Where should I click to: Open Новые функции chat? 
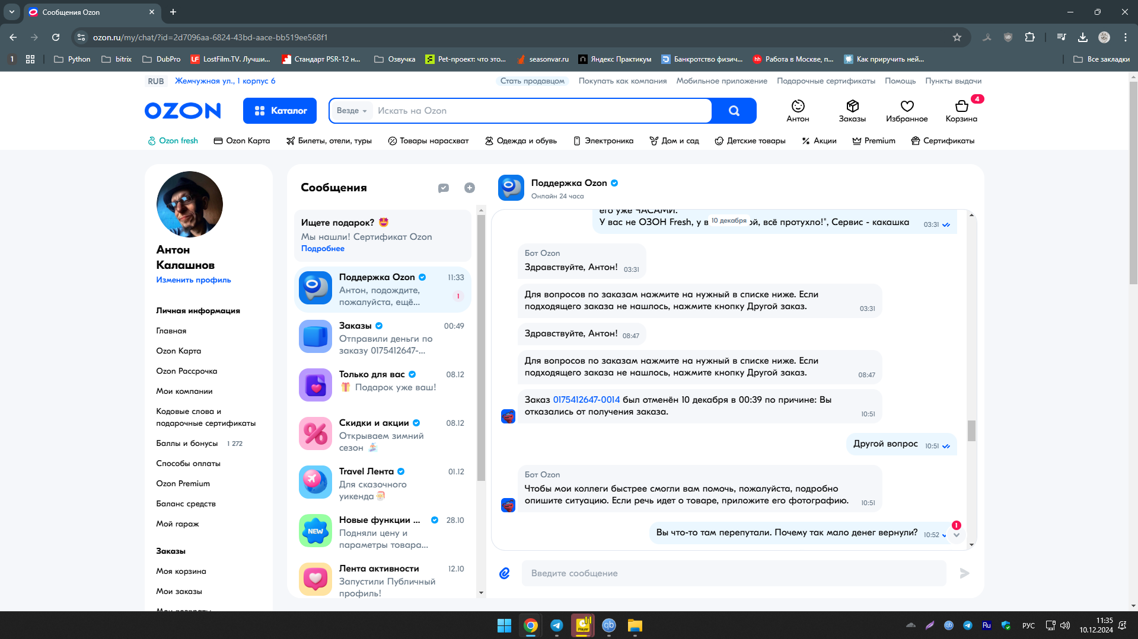pyautogui.click(x=382, y=531)
